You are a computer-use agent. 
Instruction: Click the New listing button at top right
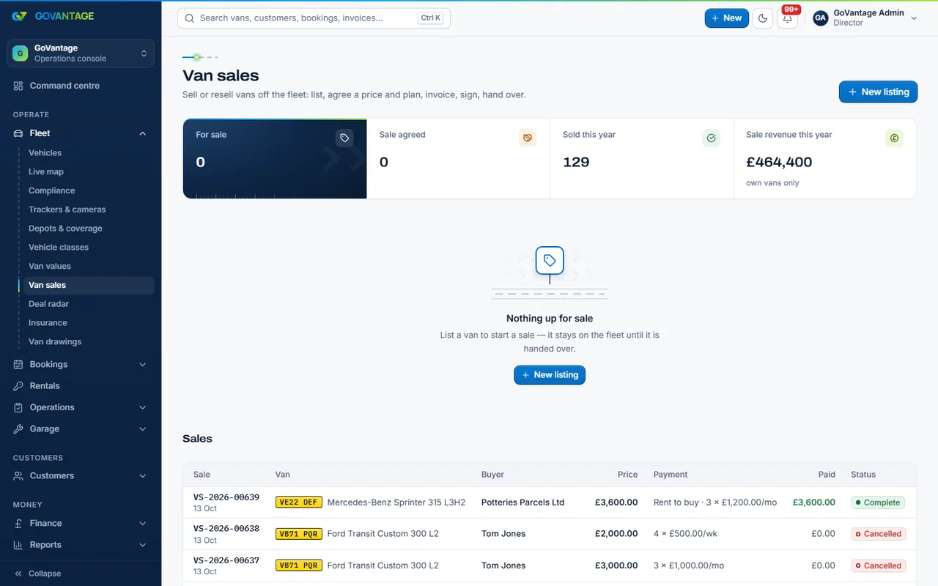tap(878, 92)
